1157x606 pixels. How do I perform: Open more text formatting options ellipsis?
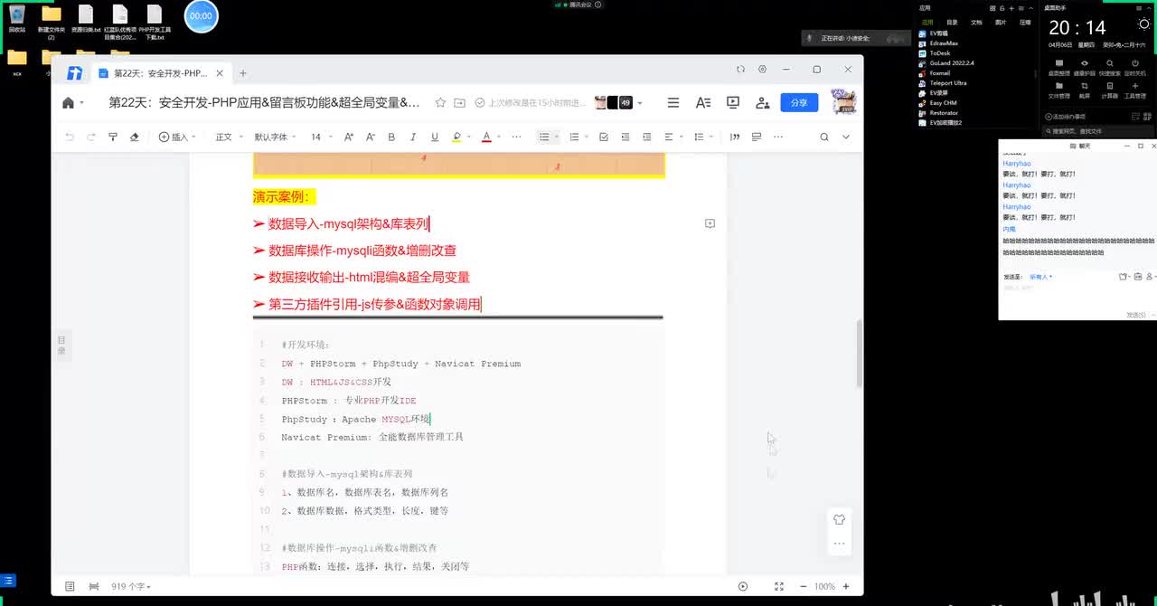[x=516, y=137]
